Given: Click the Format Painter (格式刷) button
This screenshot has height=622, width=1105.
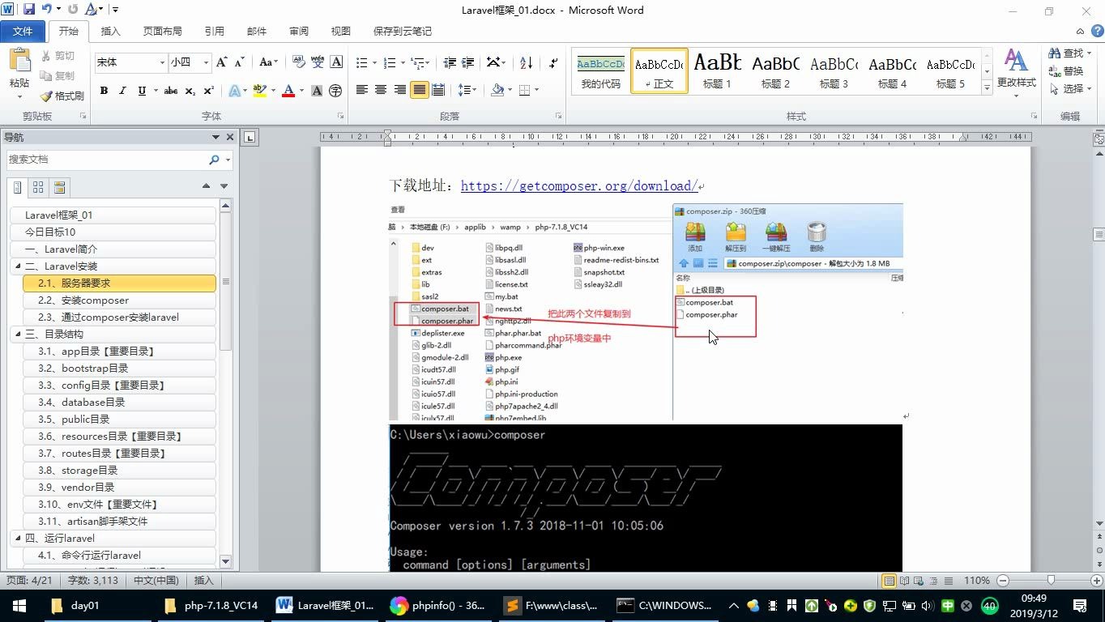Looking at the screenshot, I should [x=62, y=96].
